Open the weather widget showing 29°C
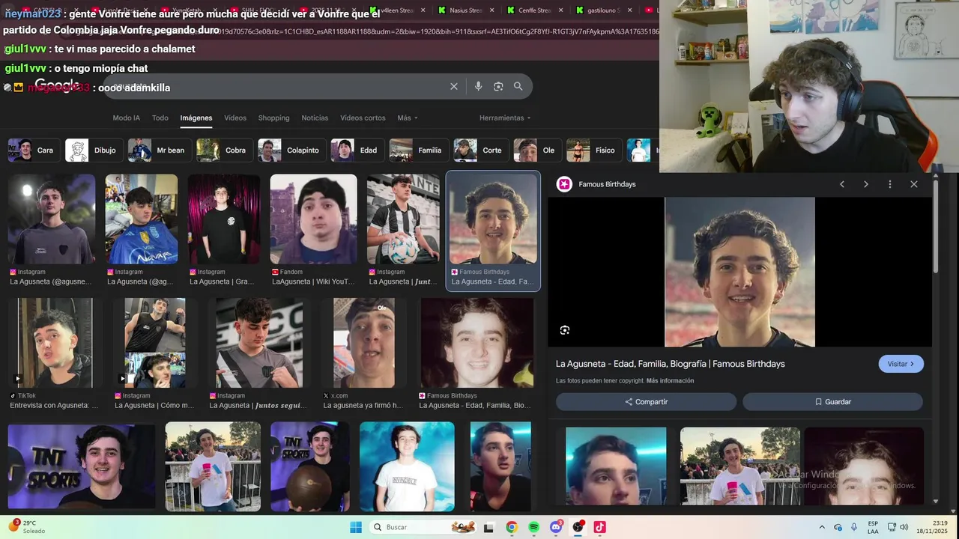This screenshot has height=539, width=959. 27,527
